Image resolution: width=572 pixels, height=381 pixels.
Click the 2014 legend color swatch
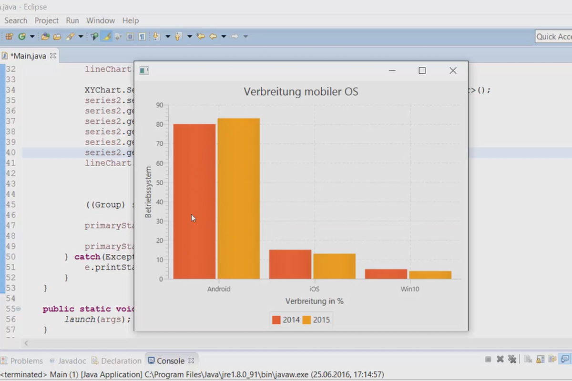(276, 320)
